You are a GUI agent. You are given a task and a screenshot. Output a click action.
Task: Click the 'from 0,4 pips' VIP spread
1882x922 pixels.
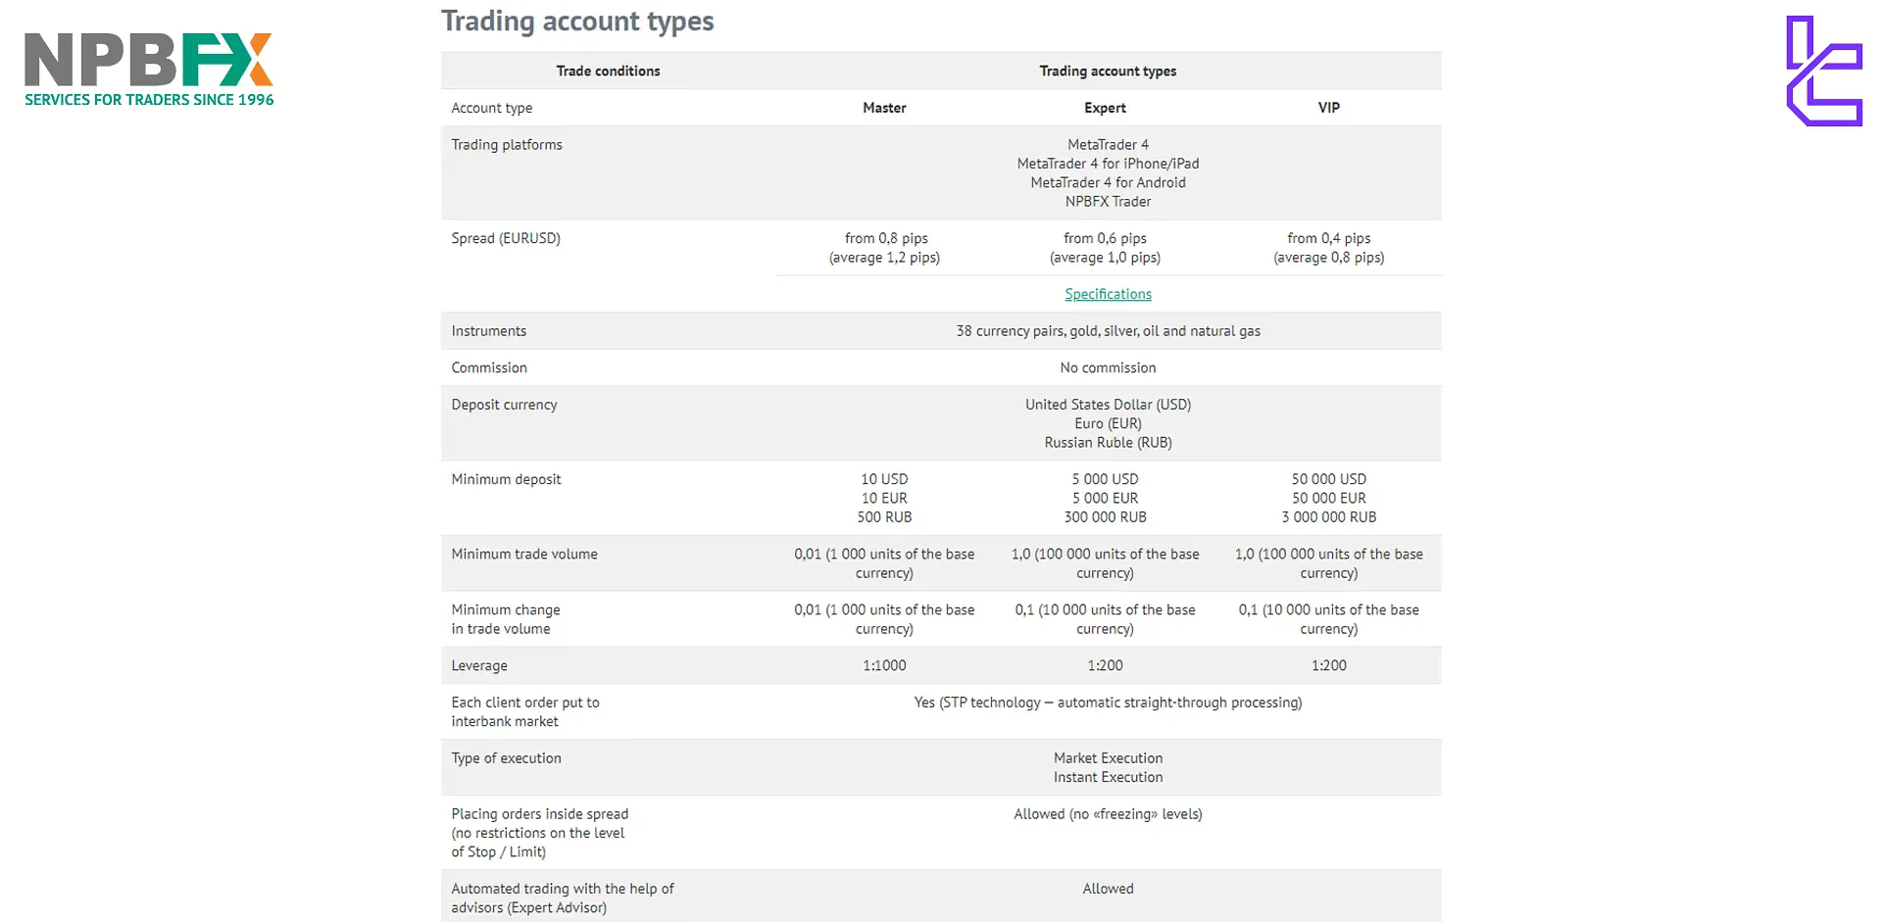[1328, 238]
